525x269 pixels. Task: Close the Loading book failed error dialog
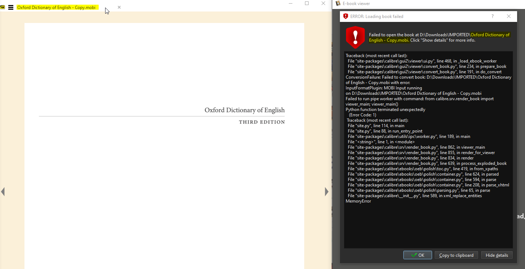click(509, 16)
